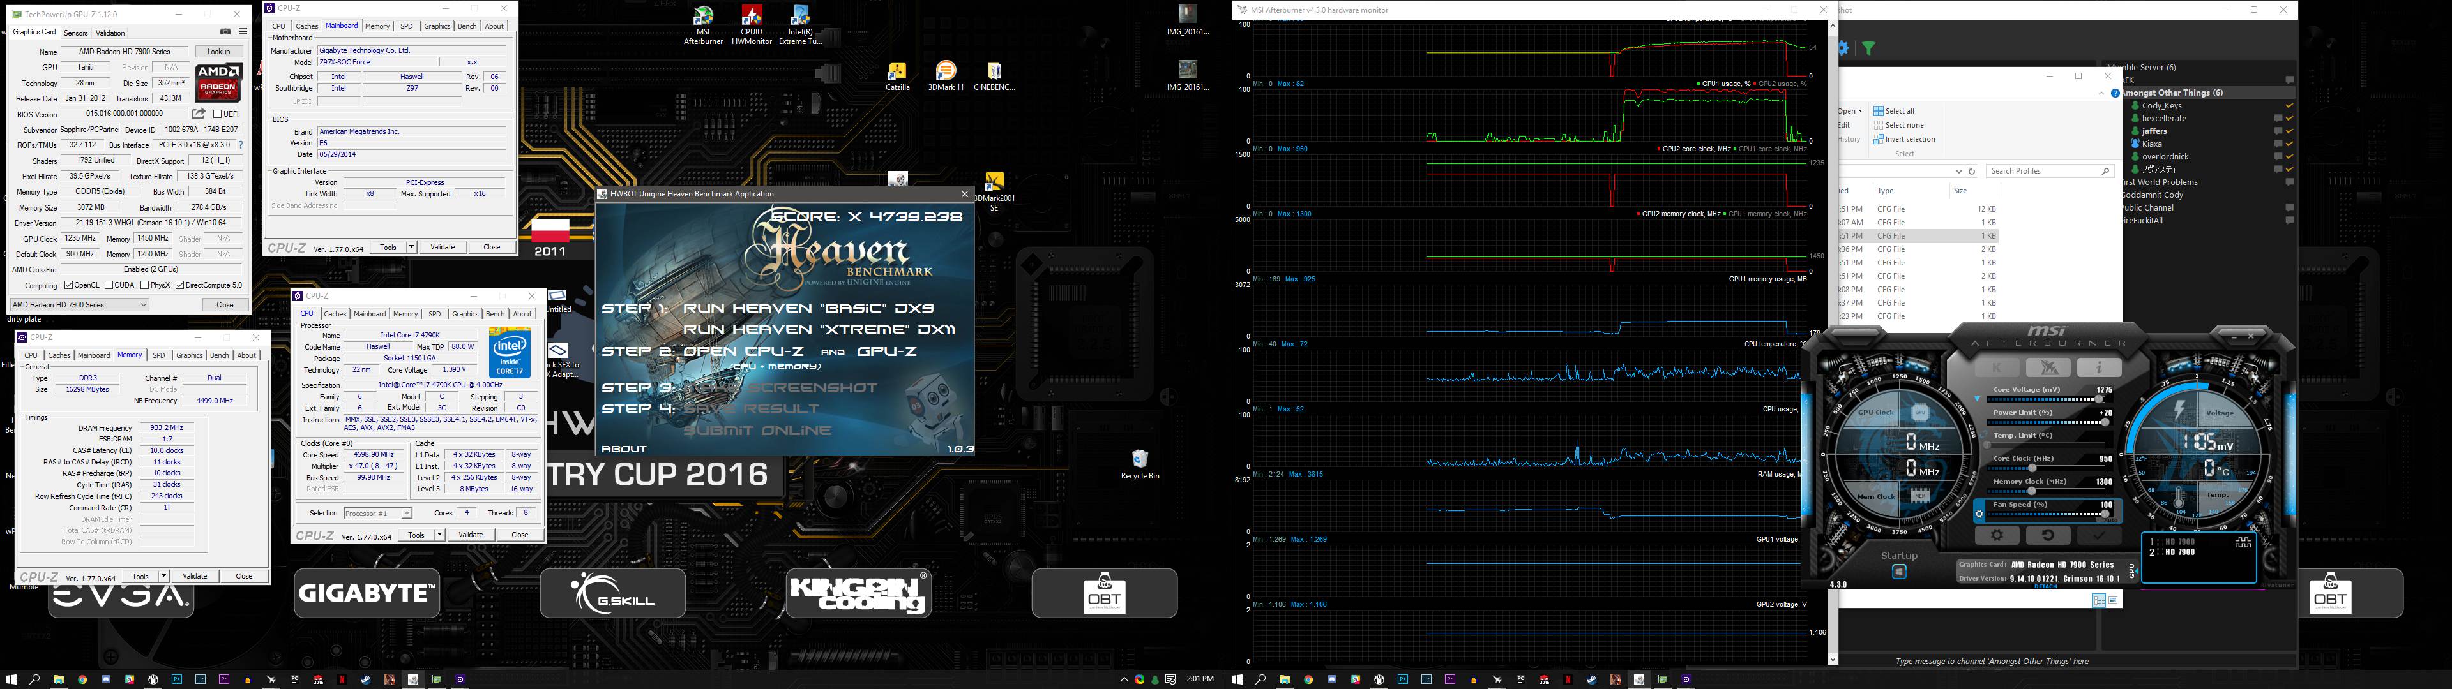Click Validate in Mainboard CPU-Z window

[443, 246]
